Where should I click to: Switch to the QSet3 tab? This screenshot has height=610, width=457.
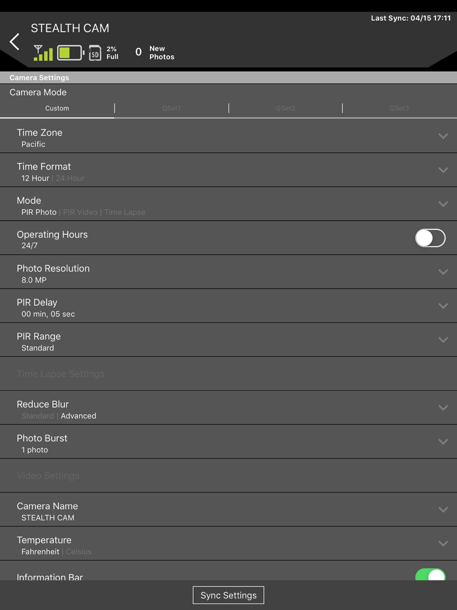click(x=399, y=108)
